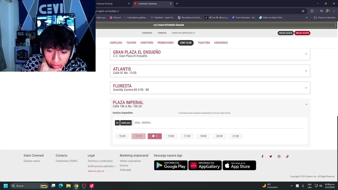338x190 pixels.
Task: Open Cinemark's Facebook icon in footer
Action: tap(262, 156)
